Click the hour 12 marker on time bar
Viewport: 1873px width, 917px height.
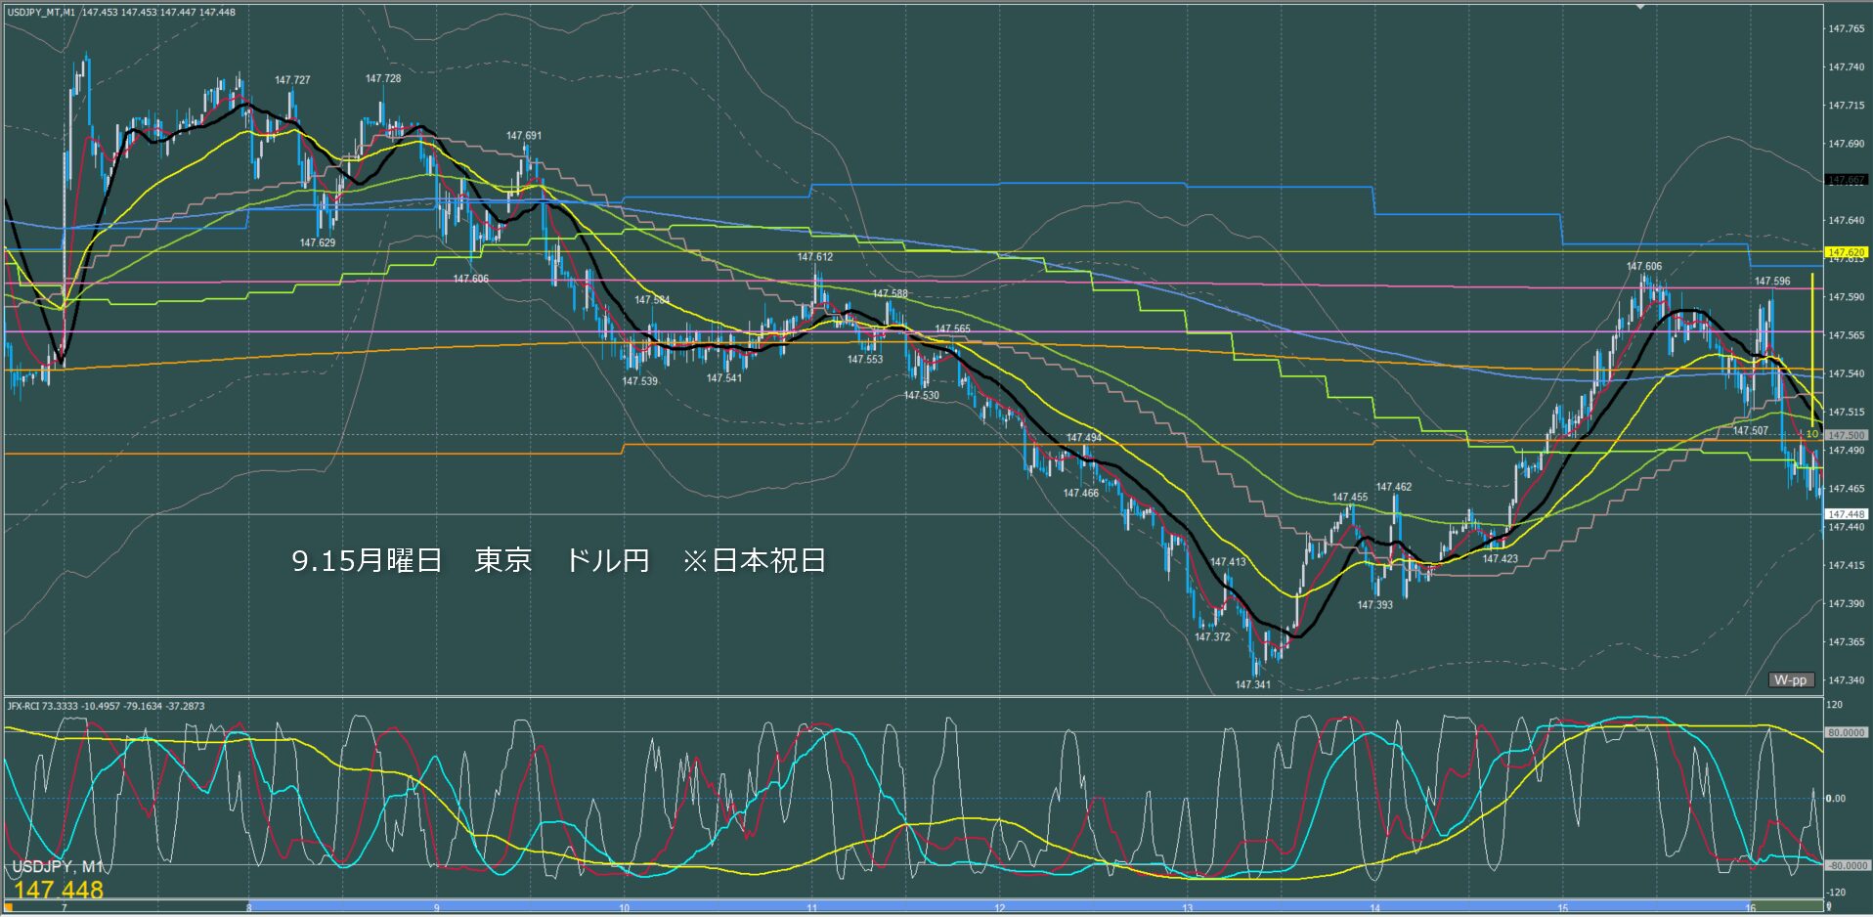[x=999, y=908]
